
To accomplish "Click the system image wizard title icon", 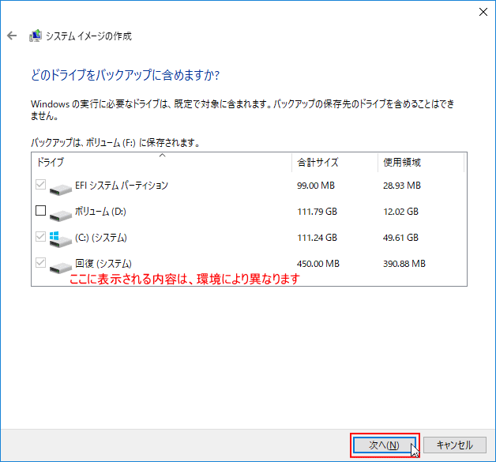I will tap(36, 36).
